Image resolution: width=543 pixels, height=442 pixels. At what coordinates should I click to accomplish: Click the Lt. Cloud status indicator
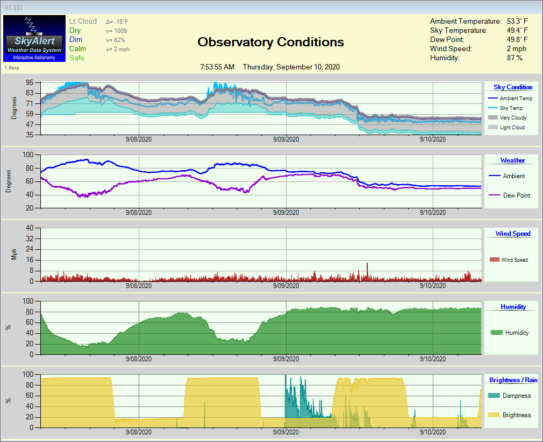click(x=83, y=22)
